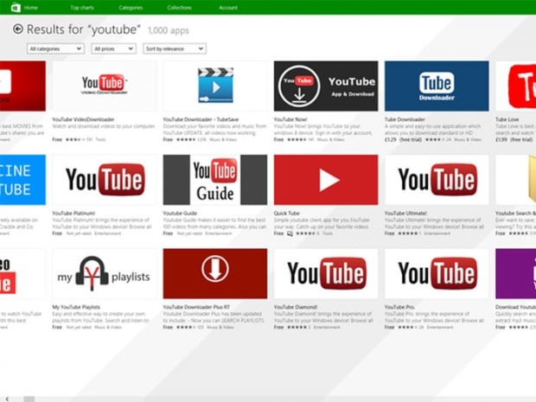The height and width of the screenshot is (402, 536).
Task: Go to the Home tab
Action: point(31,7)
